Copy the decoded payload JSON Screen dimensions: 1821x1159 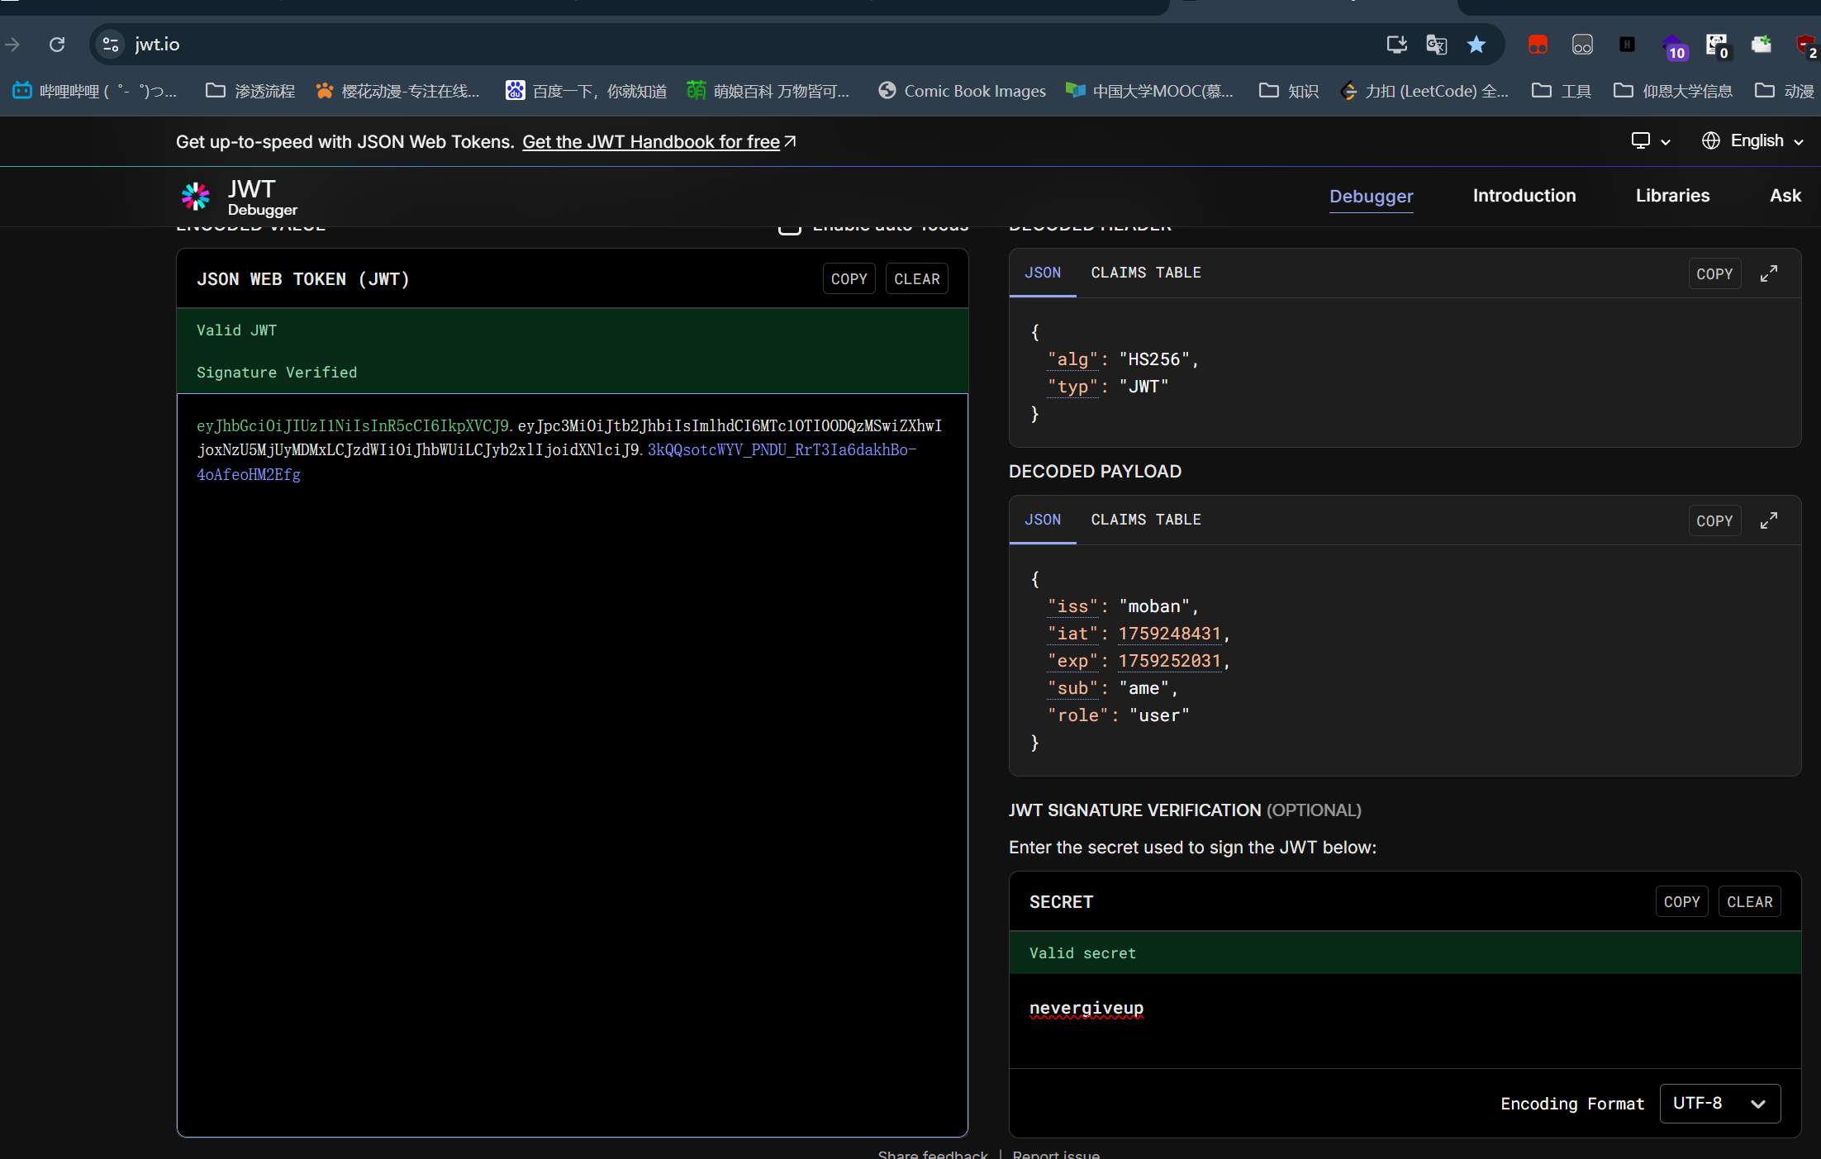click(x=1714, y=521)
